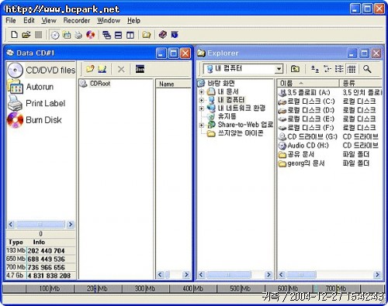Switch Explorer to small icons view
This screenshot has width=388, height=306.
(x=327, y=69)
